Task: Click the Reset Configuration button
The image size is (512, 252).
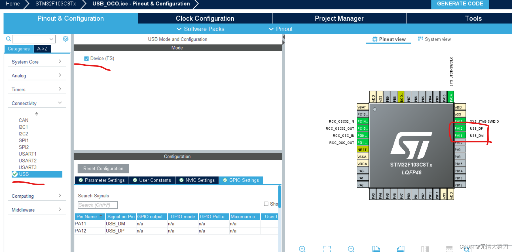Action: pos(103,168)
